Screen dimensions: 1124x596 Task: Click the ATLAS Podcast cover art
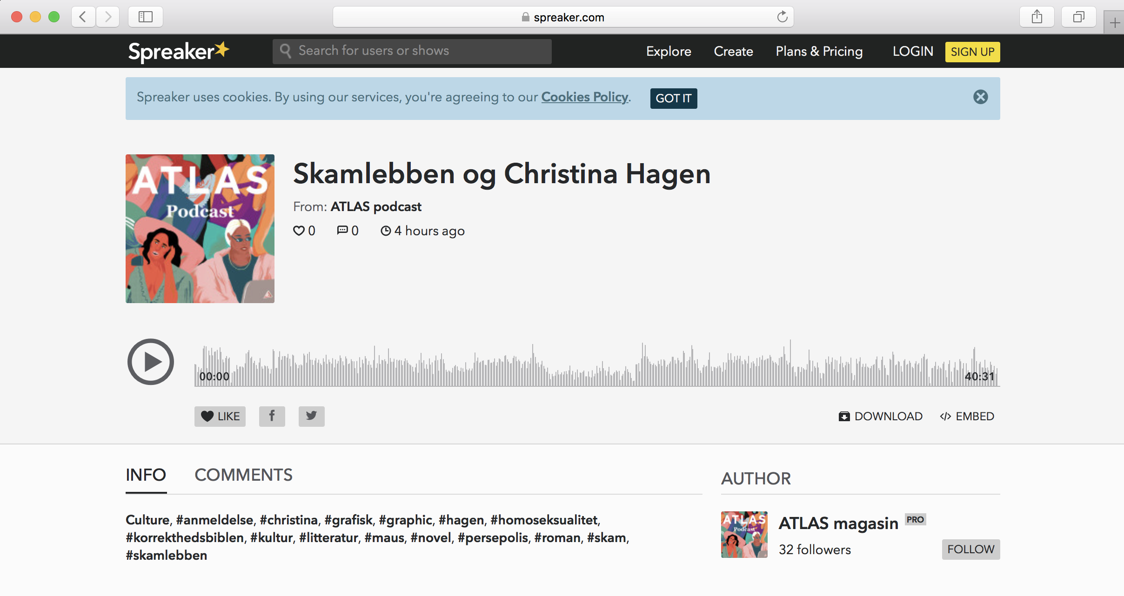(x=200, y=229)
